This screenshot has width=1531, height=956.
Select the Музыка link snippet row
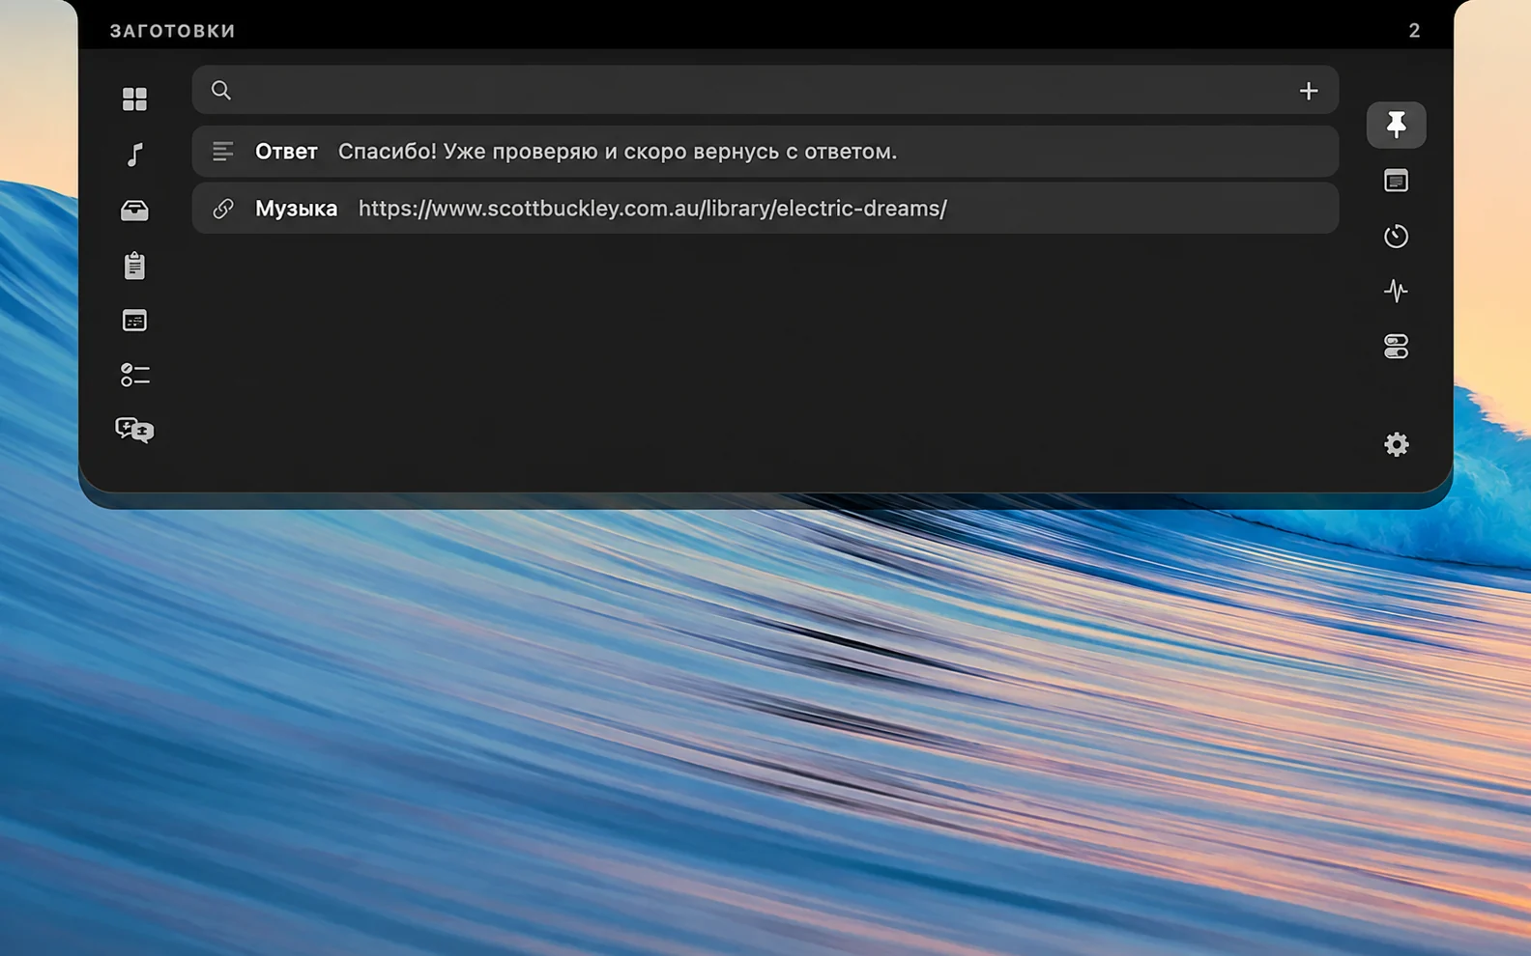click(765, 208)
